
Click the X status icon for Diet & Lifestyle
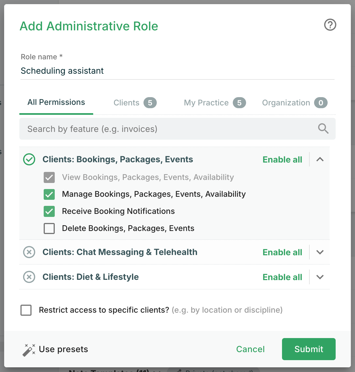[29, 277]
